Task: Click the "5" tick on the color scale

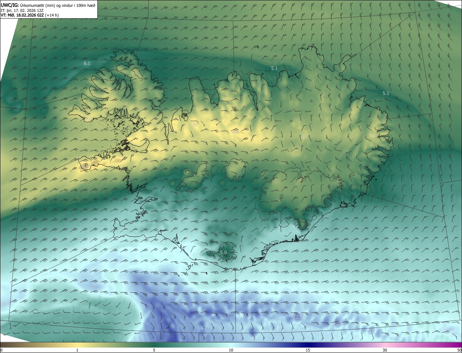Action: point(154,350)
